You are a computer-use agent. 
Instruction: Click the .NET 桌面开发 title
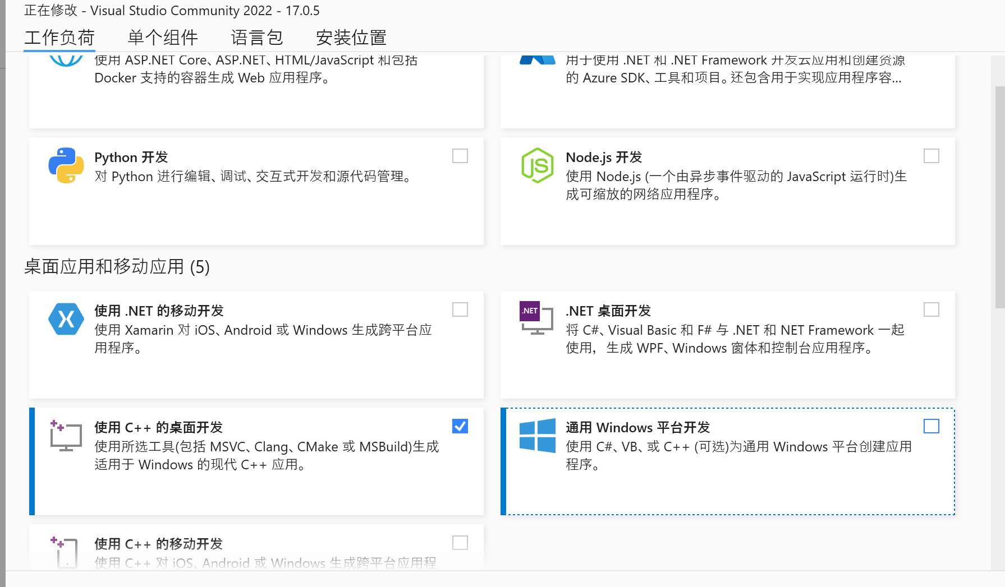(x=608, y=311)
